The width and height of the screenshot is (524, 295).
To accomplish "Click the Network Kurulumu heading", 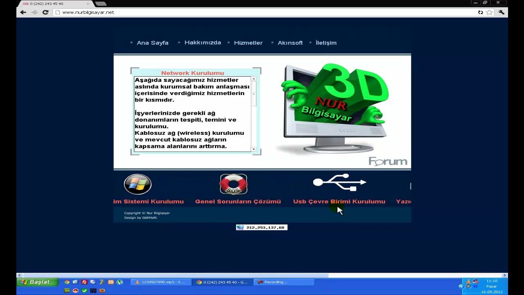I will [x=192, y=73].
